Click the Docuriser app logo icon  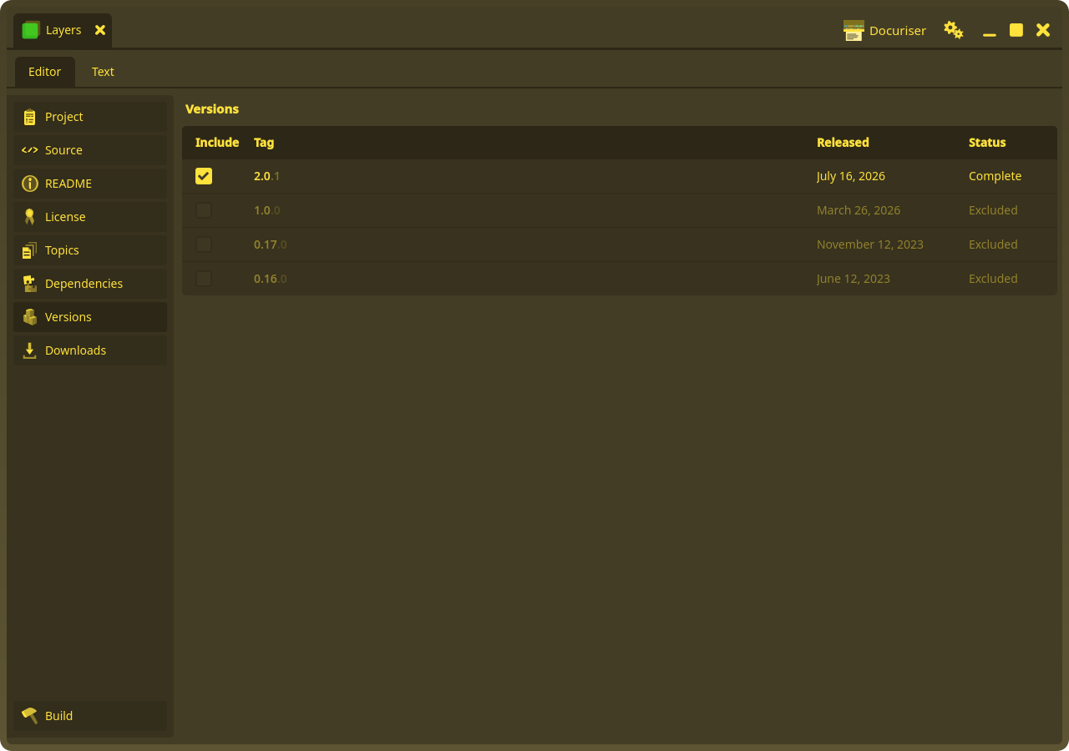854,31
